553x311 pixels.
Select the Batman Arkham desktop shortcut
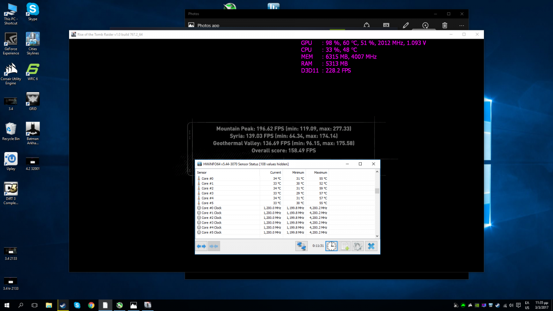pyautogui.click(x=33, y=134)
